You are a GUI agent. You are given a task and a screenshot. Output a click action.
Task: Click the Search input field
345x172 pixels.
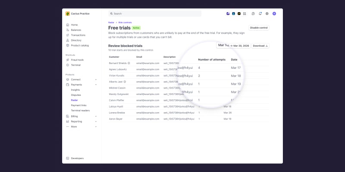click(154, 14)
